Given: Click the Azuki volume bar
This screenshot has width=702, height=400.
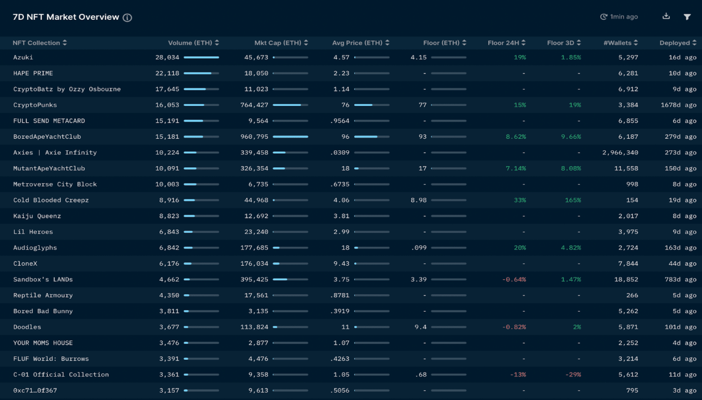Looking at the screenshot, I should click(x=201, y=57).
